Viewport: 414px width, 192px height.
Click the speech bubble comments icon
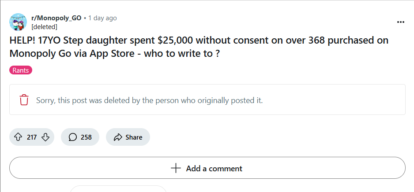coord(73,137)
